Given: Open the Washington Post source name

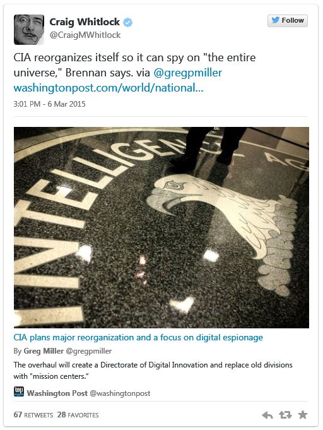Looking at the screenshot, I should pyautogui.click(x=57, y=393).
